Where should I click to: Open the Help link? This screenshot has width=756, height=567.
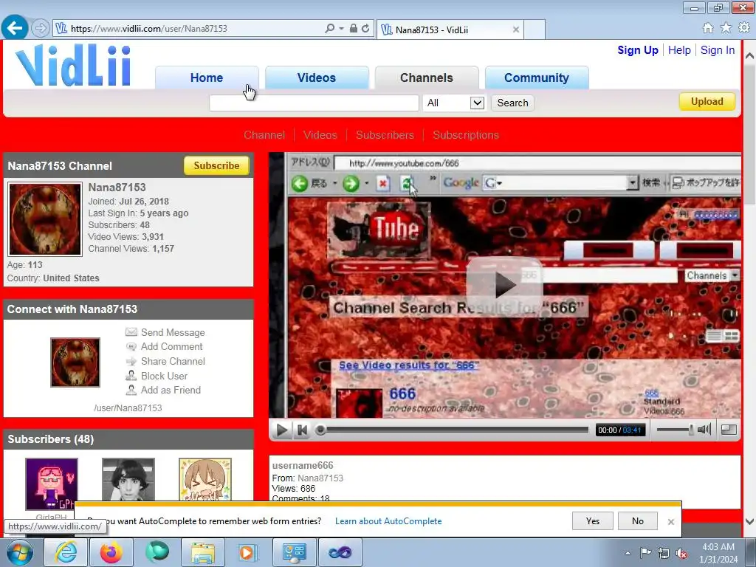click(679, 50)
